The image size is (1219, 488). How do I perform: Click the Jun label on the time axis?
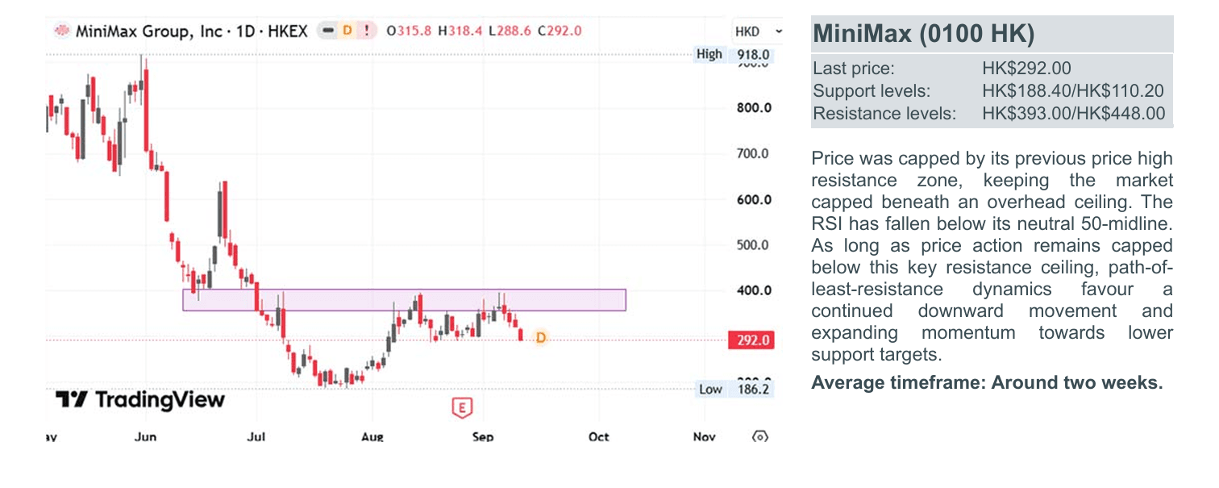(146, 436)
